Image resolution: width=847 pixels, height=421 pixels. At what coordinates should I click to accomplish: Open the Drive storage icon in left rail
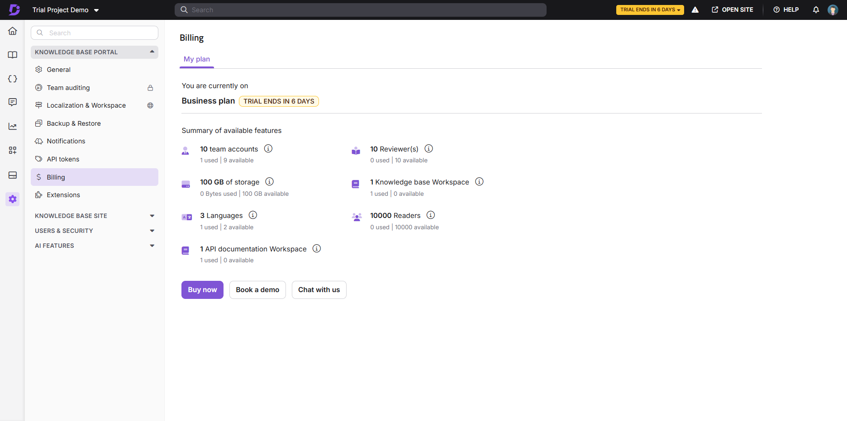click(x=13, y=175)
